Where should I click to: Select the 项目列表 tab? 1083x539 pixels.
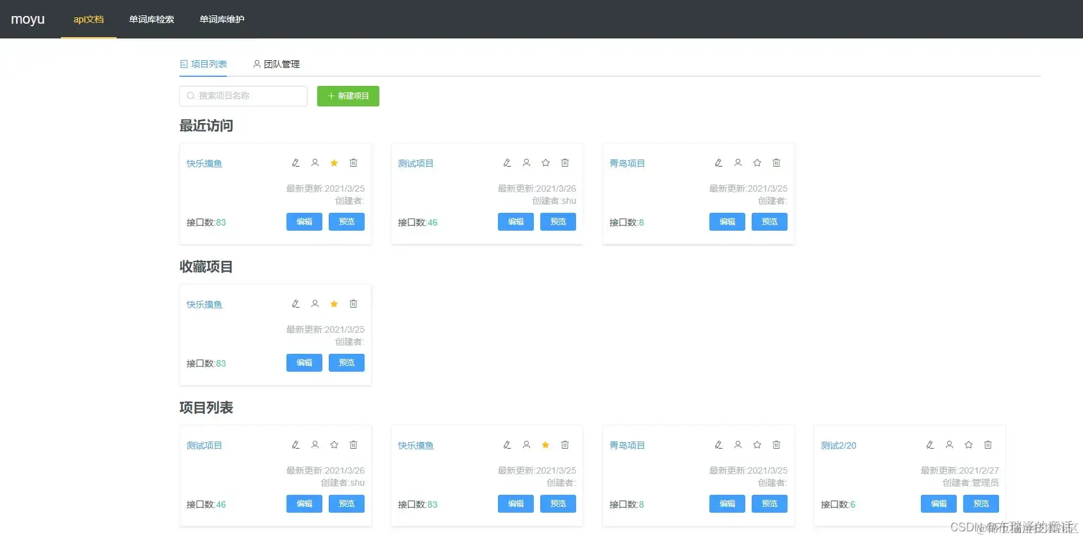coord(203,64)
